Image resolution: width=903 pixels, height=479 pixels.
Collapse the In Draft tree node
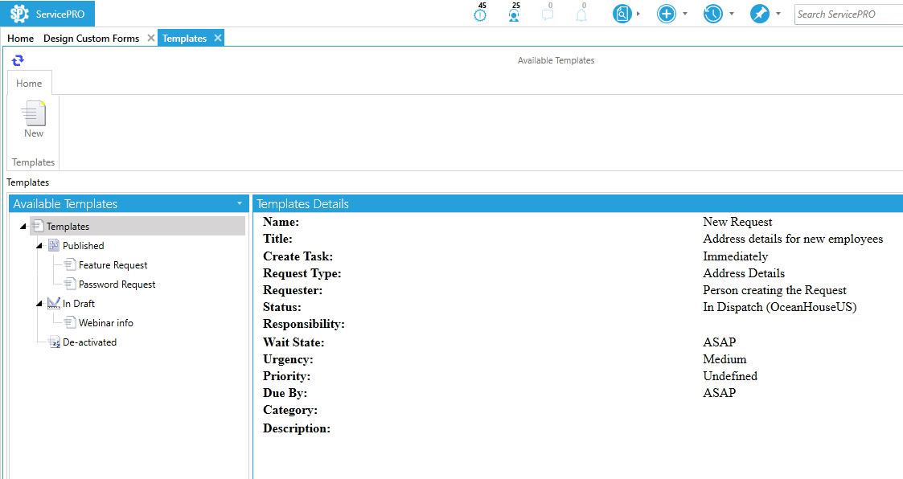pyautogui.click(x=39, y=304)
